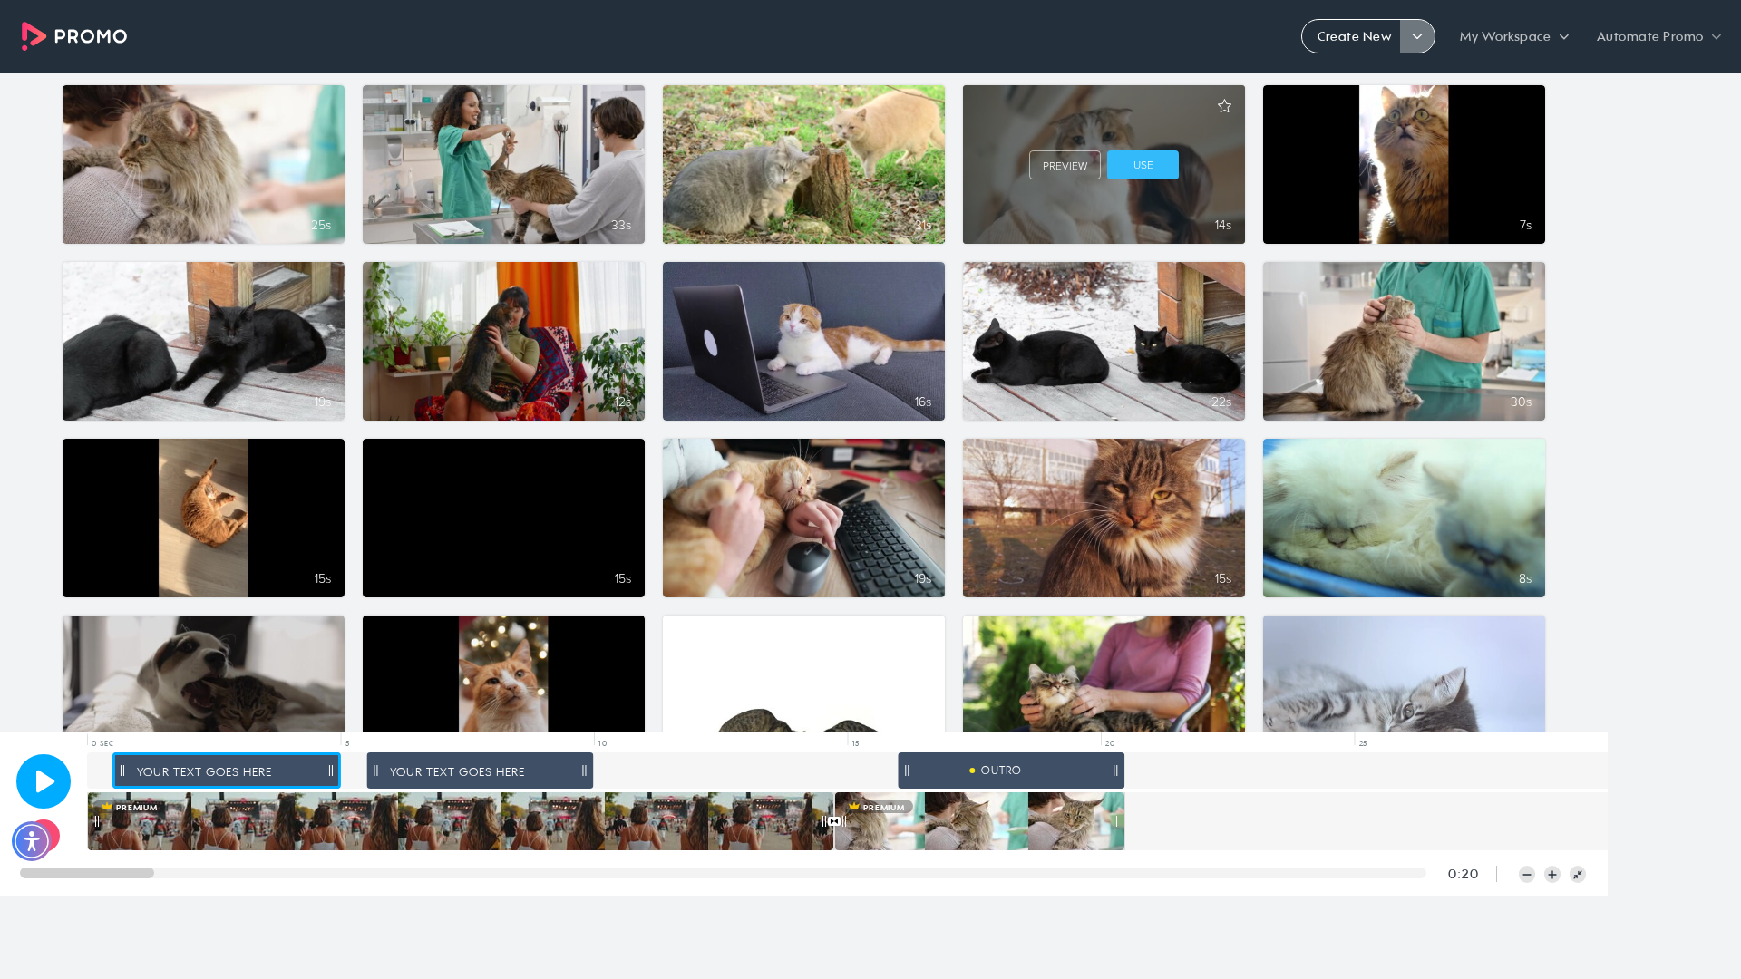Use the 14s cat video clip
The width and height of the screenshot is (1741, 979).
pos(1143,165)
